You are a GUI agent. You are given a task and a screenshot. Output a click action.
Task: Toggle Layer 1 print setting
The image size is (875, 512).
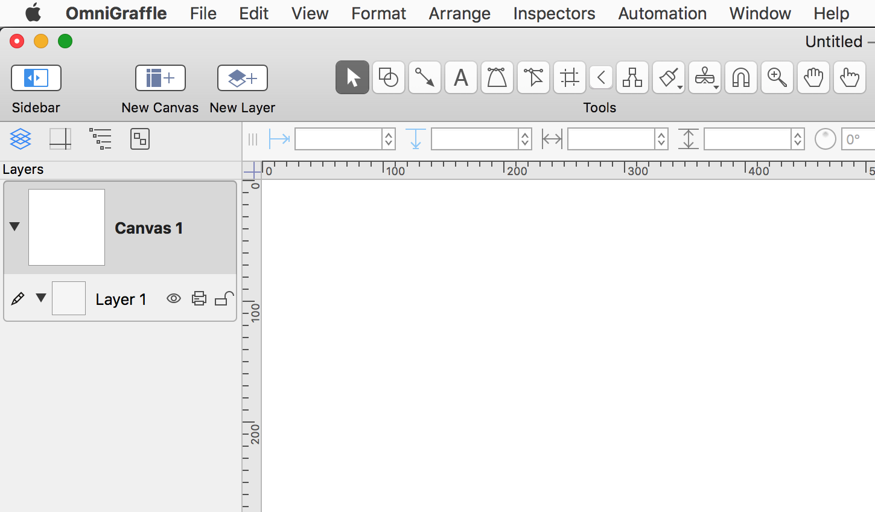click(199, 298)
